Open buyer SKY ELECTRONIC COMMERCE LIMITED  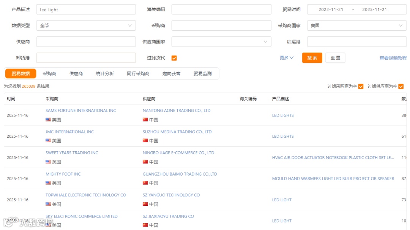coord(81,216)
